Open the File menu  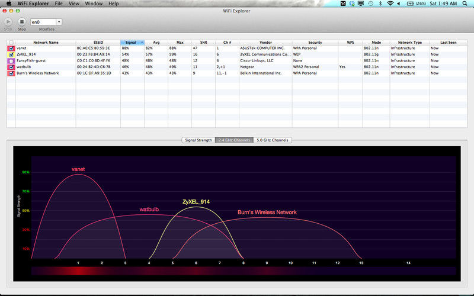[x=59, y=4]
